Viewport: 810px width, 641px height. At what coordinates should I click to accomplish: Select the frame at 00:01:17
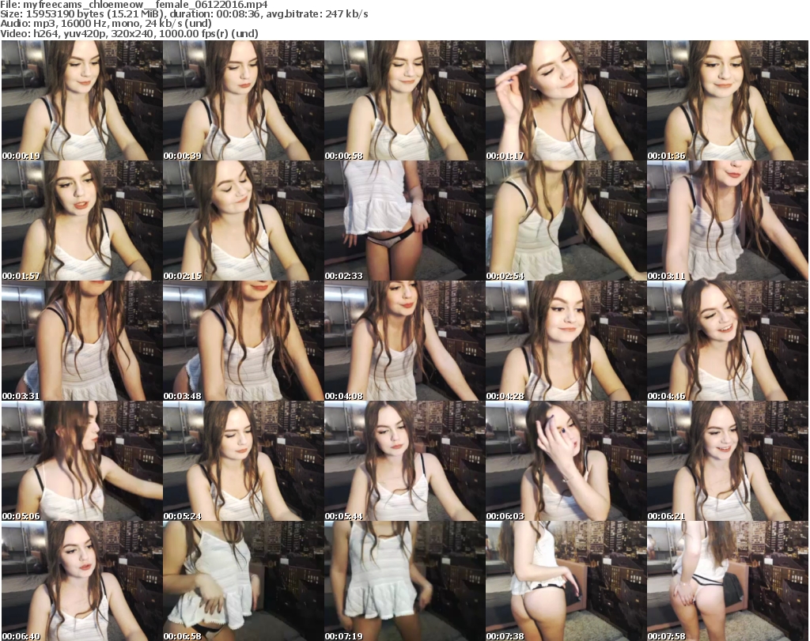[x=566, y=100]
